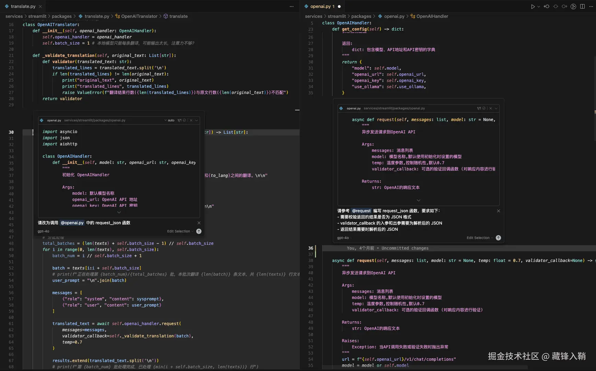
Task: Click the unsaved dot on openai.py tab
Action: tap(339, 7)
